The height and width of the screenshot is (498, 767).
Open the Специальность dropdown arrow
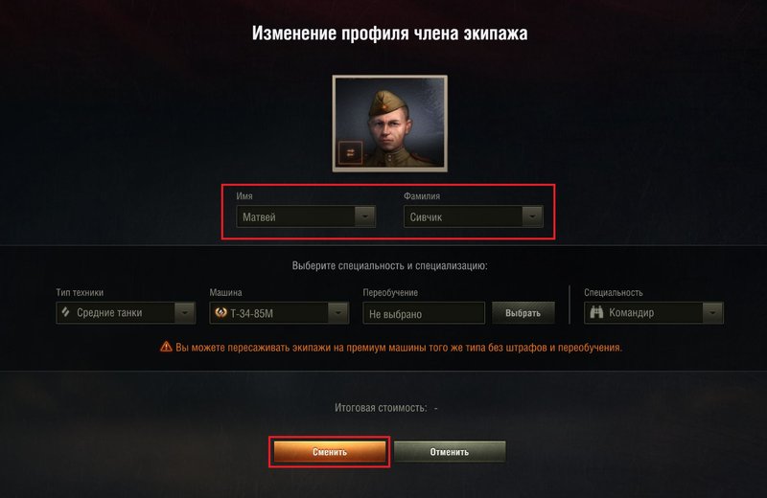tap(712, 313)
